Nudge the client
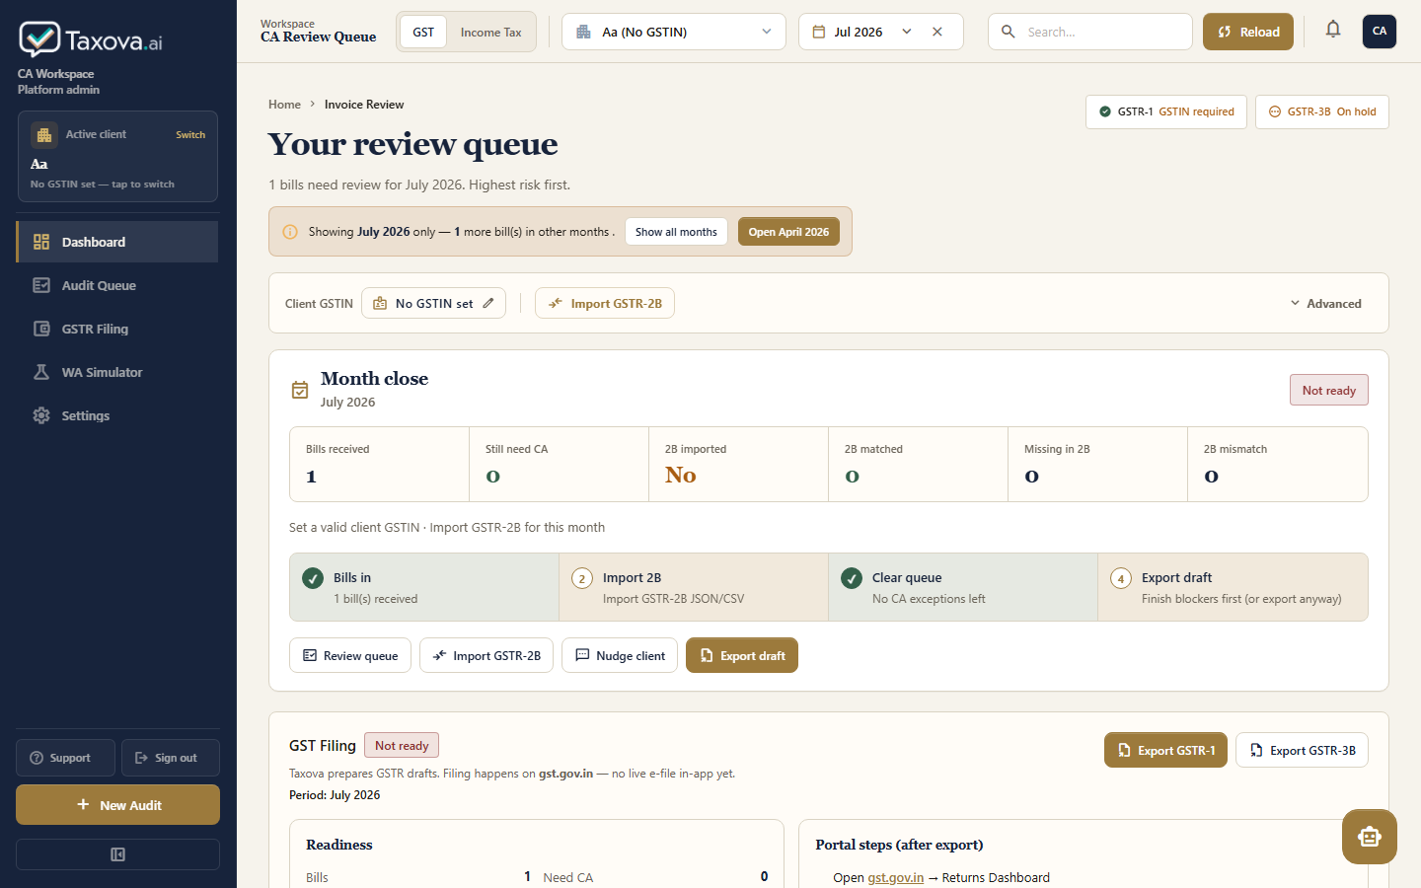Image resolution: width=1421 pixels, height=888 pixels. [x=620, y=655]
